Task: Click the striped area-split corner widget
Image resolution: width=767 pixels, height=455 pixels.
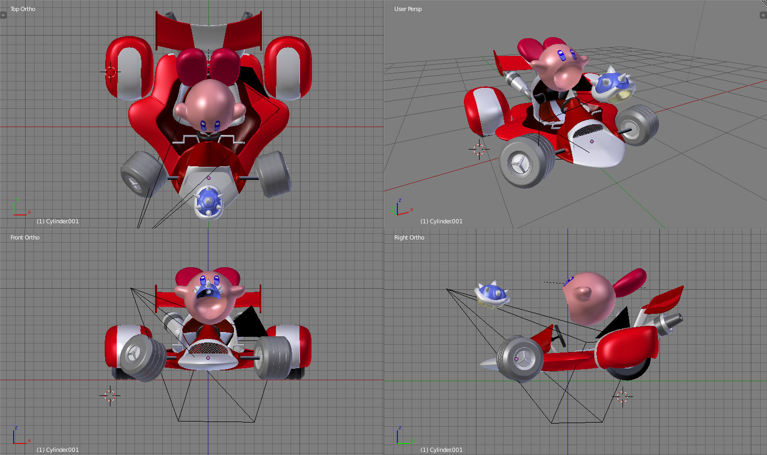Action: point(763,3)
